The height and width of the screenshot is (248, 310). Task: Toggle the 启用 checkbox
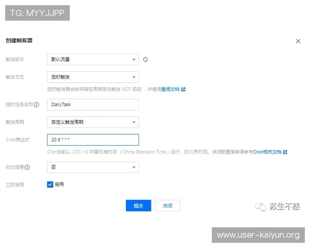click(x=50, y=184)
